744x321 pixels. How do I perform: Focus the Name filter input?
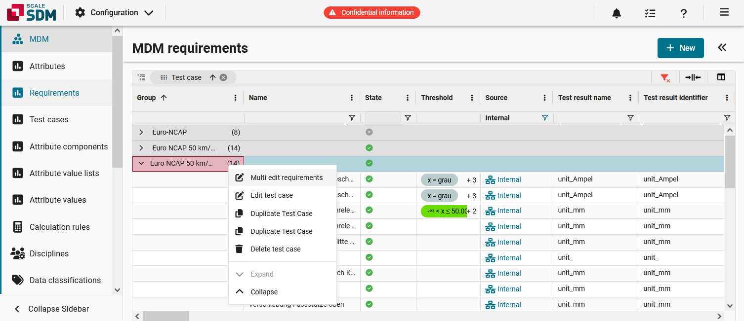pos(296,118)
